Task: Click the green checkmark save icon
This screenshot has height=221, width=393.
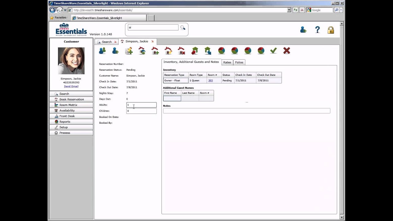Action: pyautogui.click(x=274, y=51)
